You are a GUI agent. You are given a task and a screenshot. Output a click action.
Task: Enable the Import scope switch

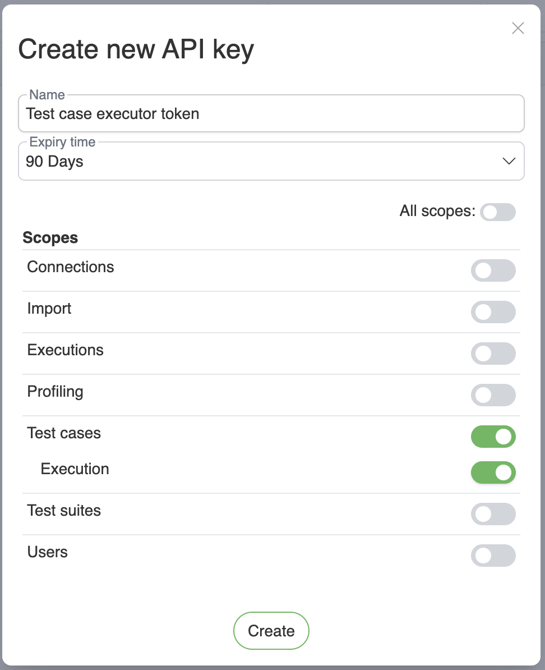493,312
